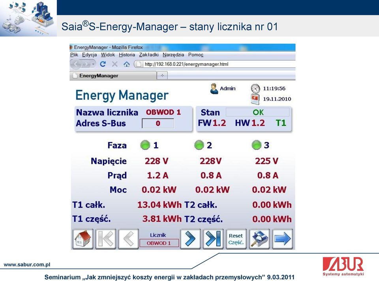Open the Zakładki menu

click(x=149, y=55)
